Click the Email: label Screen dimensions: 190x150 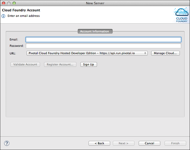[14, 39]
